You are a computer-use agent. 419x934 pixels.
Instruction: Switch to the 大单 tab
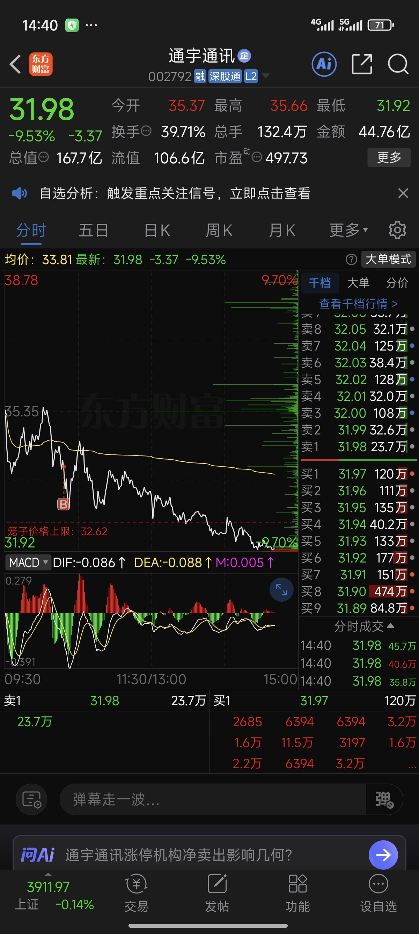358,282
